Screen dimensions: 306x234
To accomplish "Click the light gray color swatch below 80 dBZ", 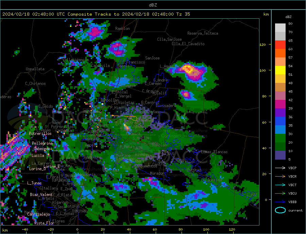I will tap(280, 28).
